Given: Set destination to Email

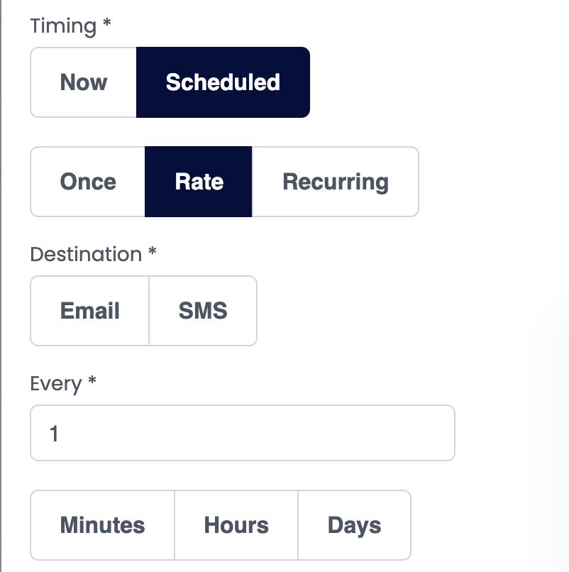Looking at the screenshot, I should [x=90, y=311].
